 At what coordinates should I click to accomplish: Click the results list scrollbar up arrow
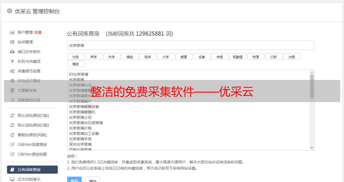(312, 72)
